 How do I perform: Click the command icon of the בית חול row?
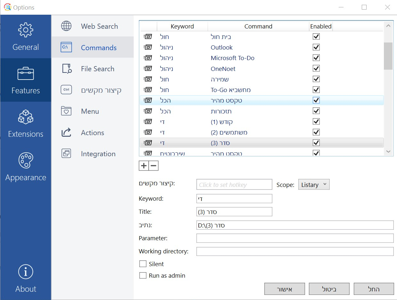coord(148,37)
